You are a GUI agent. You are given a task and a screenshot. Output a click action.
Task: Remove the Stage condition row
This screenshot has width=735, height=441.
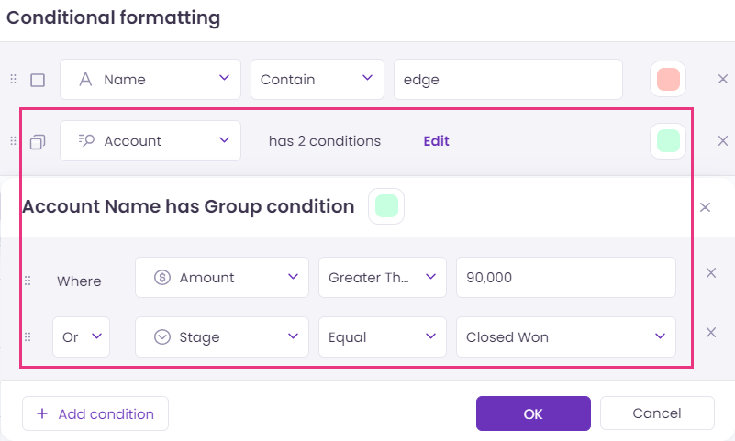(x=710, y=333)
